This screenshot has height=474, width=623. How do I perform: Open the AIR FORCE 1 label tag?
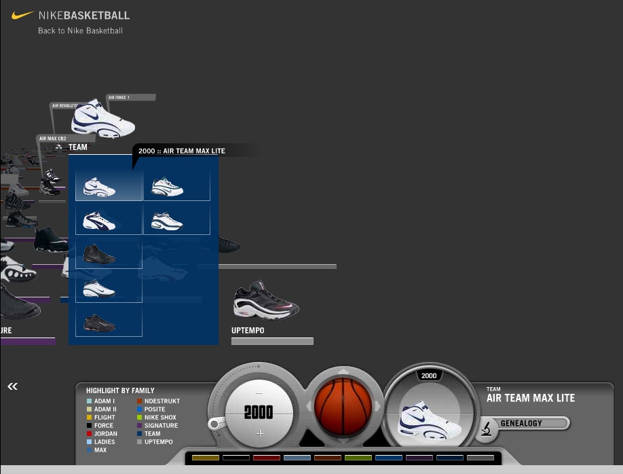tap(131, 97)
